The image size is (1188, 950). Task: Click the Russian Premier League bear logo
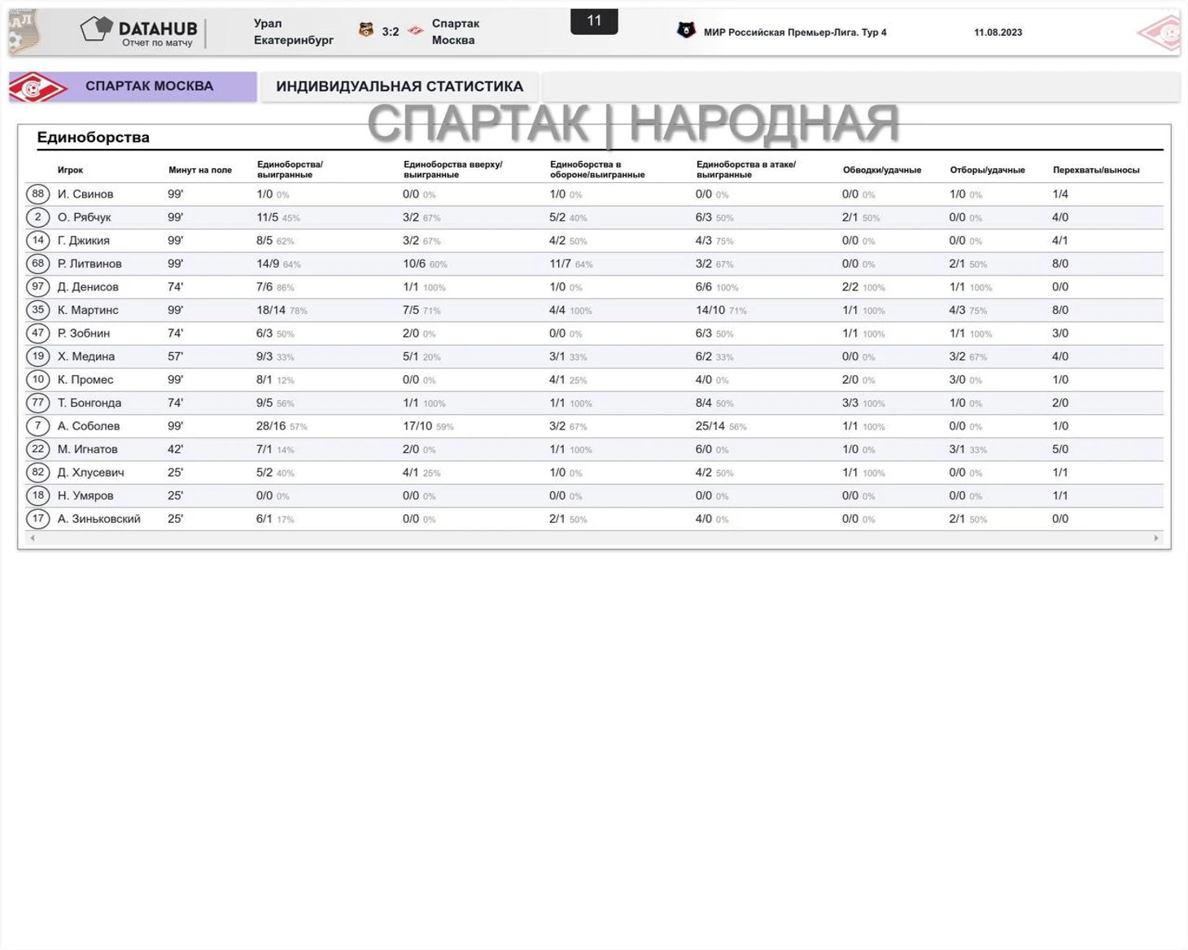(686, 31)
